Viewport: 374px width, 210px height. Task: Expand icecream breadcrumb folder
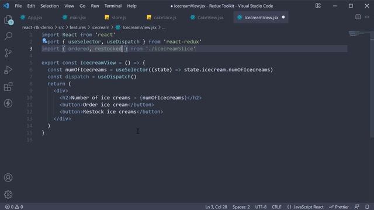101,27
